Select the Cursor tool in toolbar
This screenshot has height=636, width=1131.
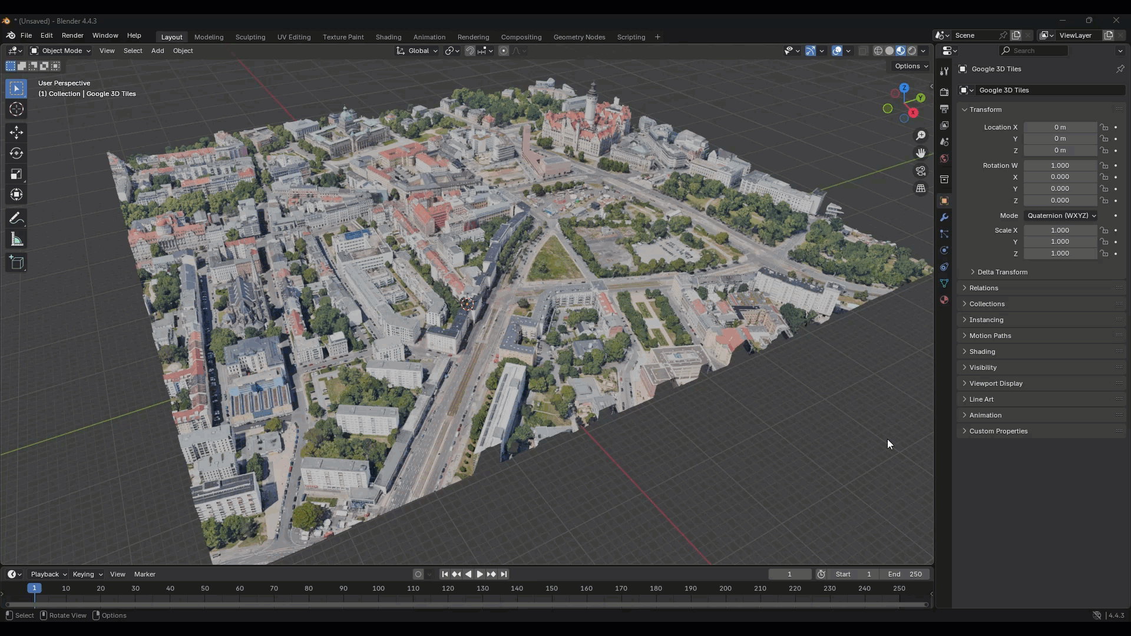pos(16,110)
